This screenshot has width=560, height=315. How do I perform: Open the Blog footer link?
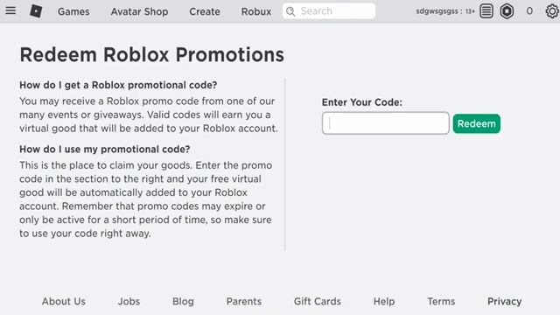tap(183, 301)
